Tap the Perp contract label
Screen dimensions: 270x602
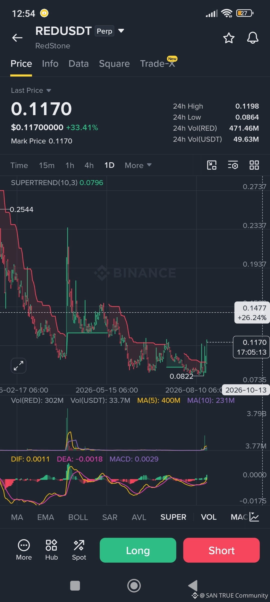tap(104, 31)
